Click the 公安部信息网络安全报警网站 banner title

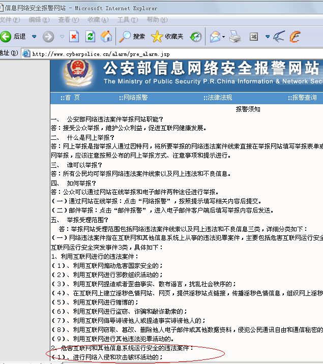pyautogui.click(x=211, y=69)
